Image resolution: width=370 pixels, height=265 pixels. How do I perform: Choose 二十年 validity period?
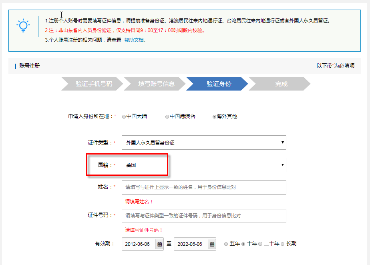pos(261,243)
